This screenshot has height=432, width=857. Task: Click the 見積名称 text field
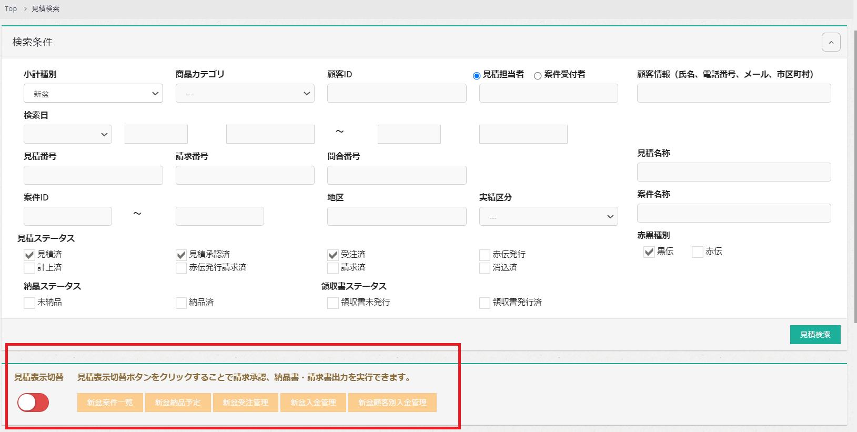(733, 172)
